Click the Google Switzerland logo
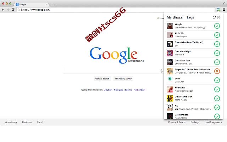227x142 pixels. point(117,55)
